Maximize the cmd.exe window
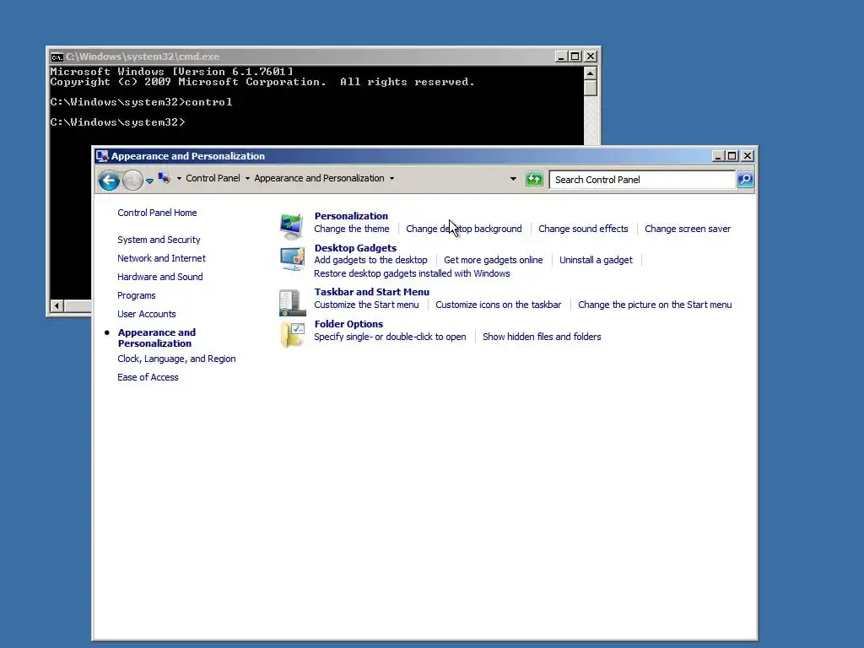The width and height of the screenshot is (864, 648). [x=575, y=57]
